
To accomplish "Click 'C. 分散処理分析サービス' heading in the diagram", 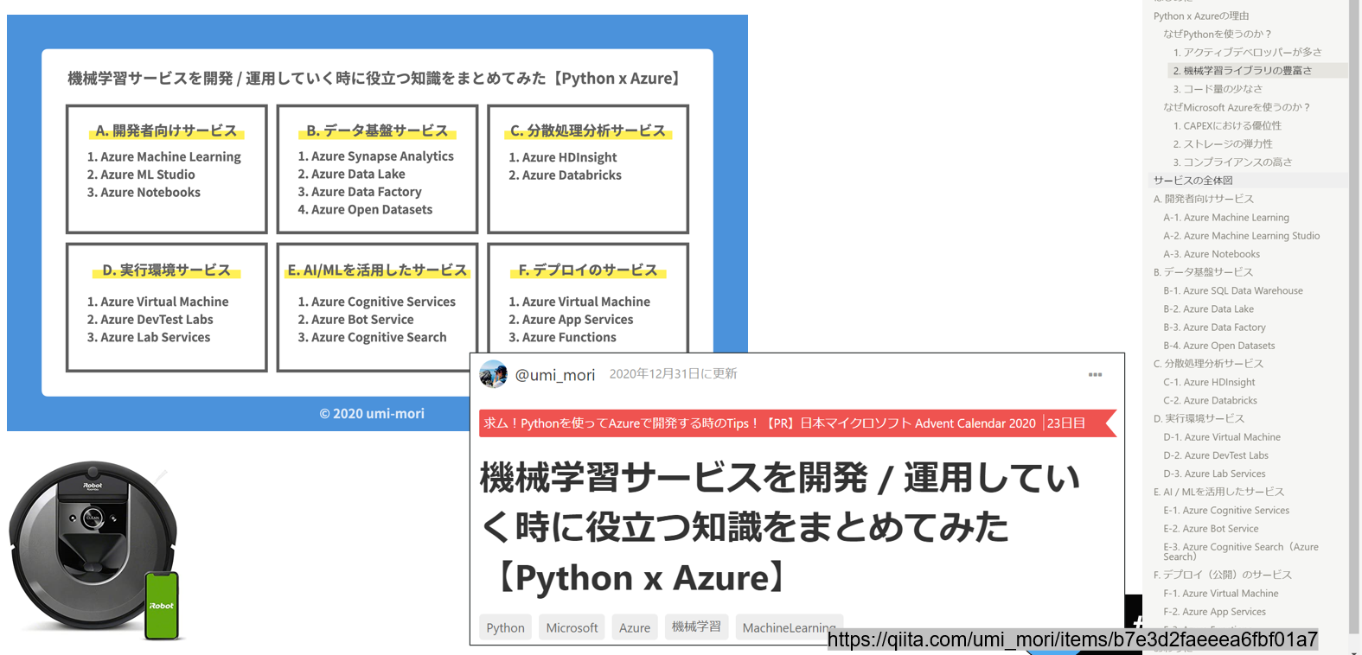I will tap(588, 130).
